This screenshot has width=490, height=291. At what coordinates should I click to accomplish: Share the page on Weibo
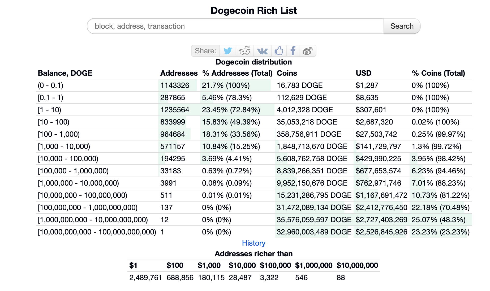tap(308, 50)
